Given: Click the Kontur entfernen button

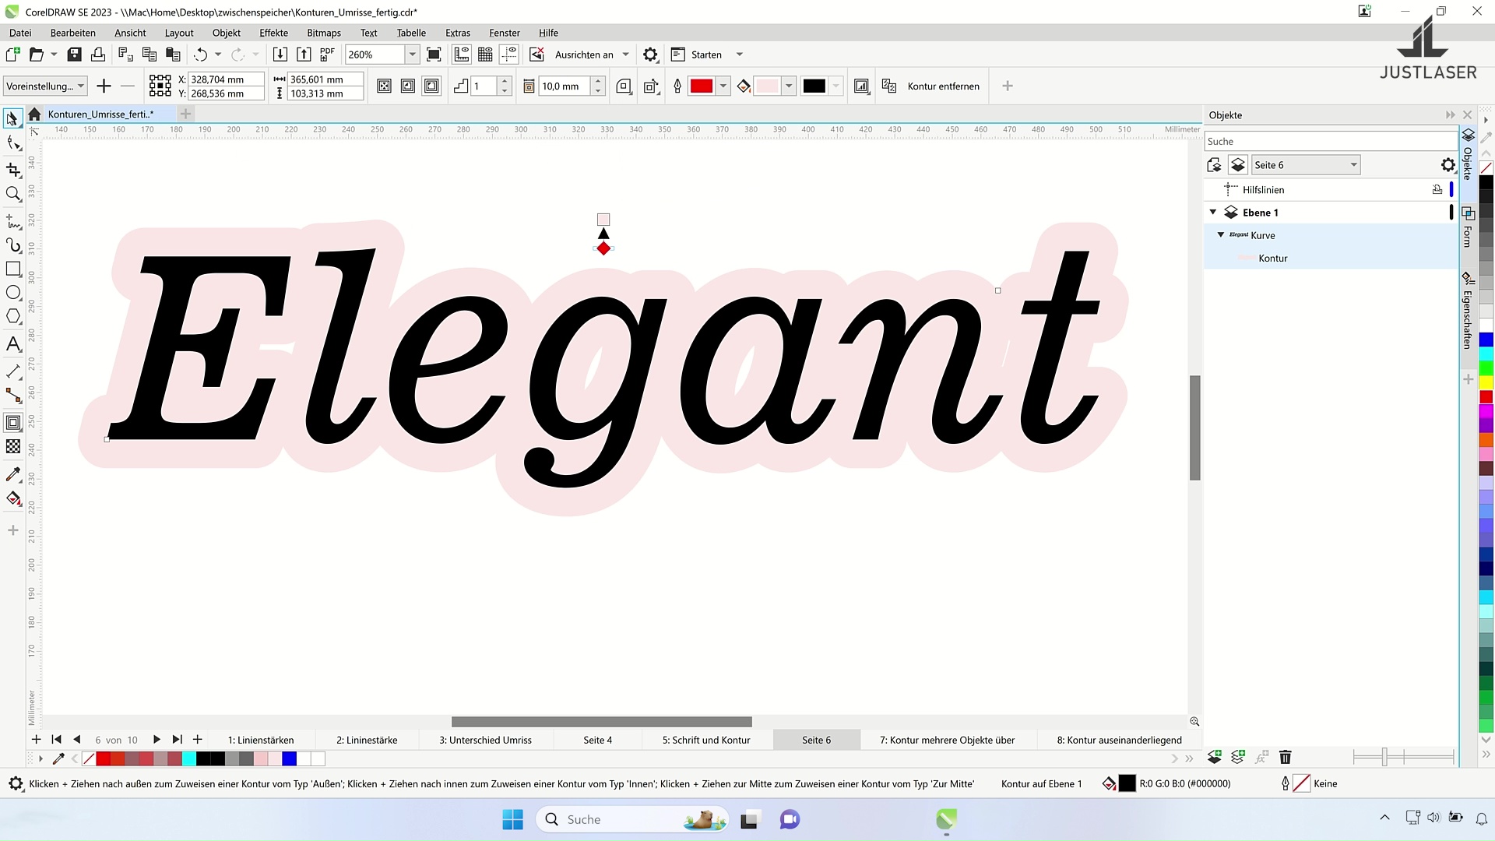Looking at the screenshot, I should point(943,86).
